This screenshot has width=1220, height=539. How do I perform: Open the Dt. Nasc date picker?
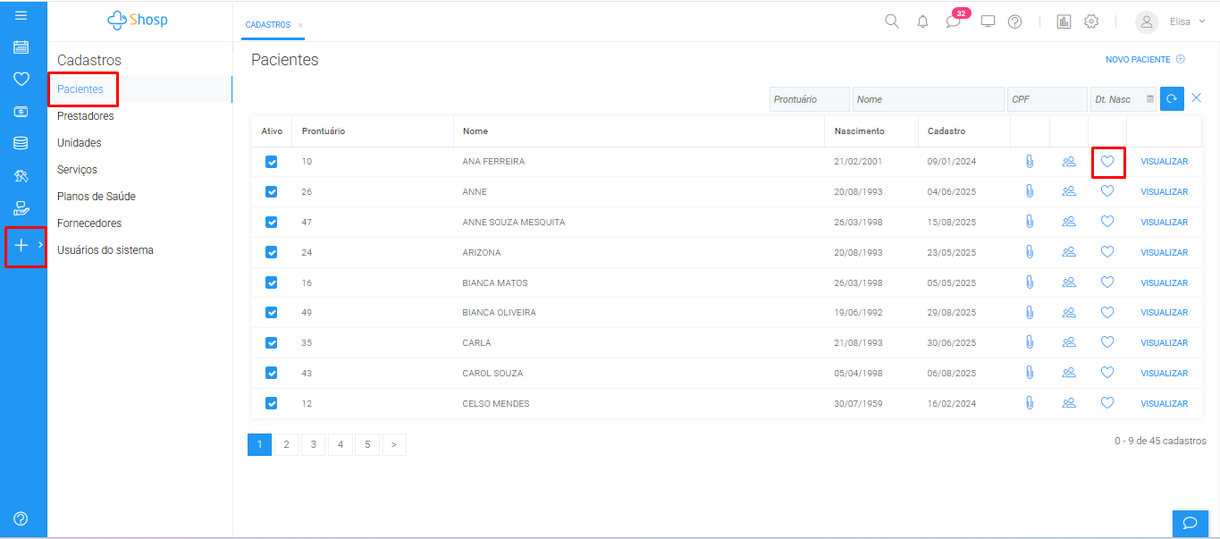pos(1150,99)
